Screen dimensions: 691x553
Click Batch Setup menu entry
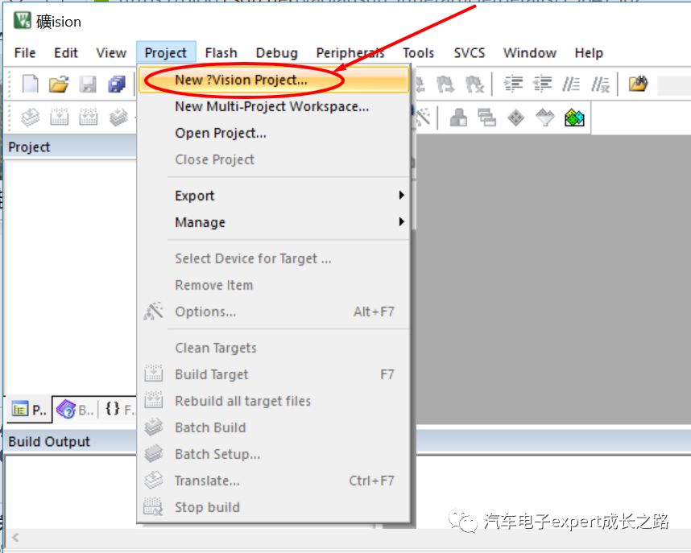click(274, 454)
